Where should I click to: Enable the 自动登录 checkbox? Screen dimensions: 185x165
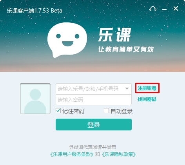pos(106,111)
